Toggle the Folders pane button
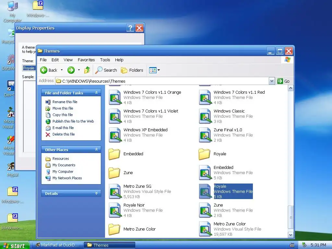332x249 pixels. [x=132, y=70]
